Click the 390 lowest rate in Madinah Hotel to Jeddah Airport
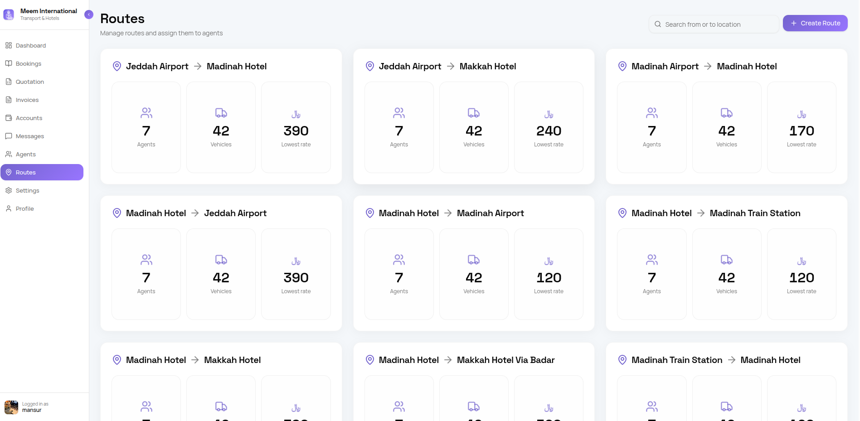Image resolution: width=860 pixels, height=421 pixels. 296,277
